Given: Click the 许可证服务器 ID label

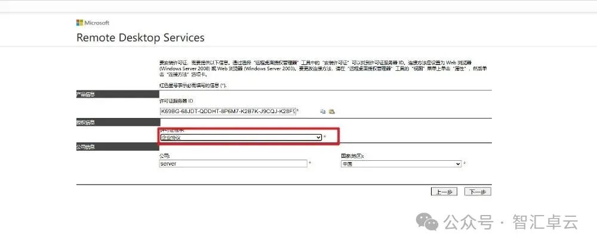Looking at the screenshot, I should tap(177, 101).
